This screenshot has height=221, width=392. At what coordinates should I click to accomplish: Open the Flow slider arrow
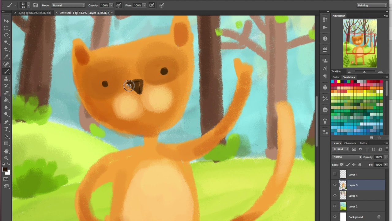(144, 5)
